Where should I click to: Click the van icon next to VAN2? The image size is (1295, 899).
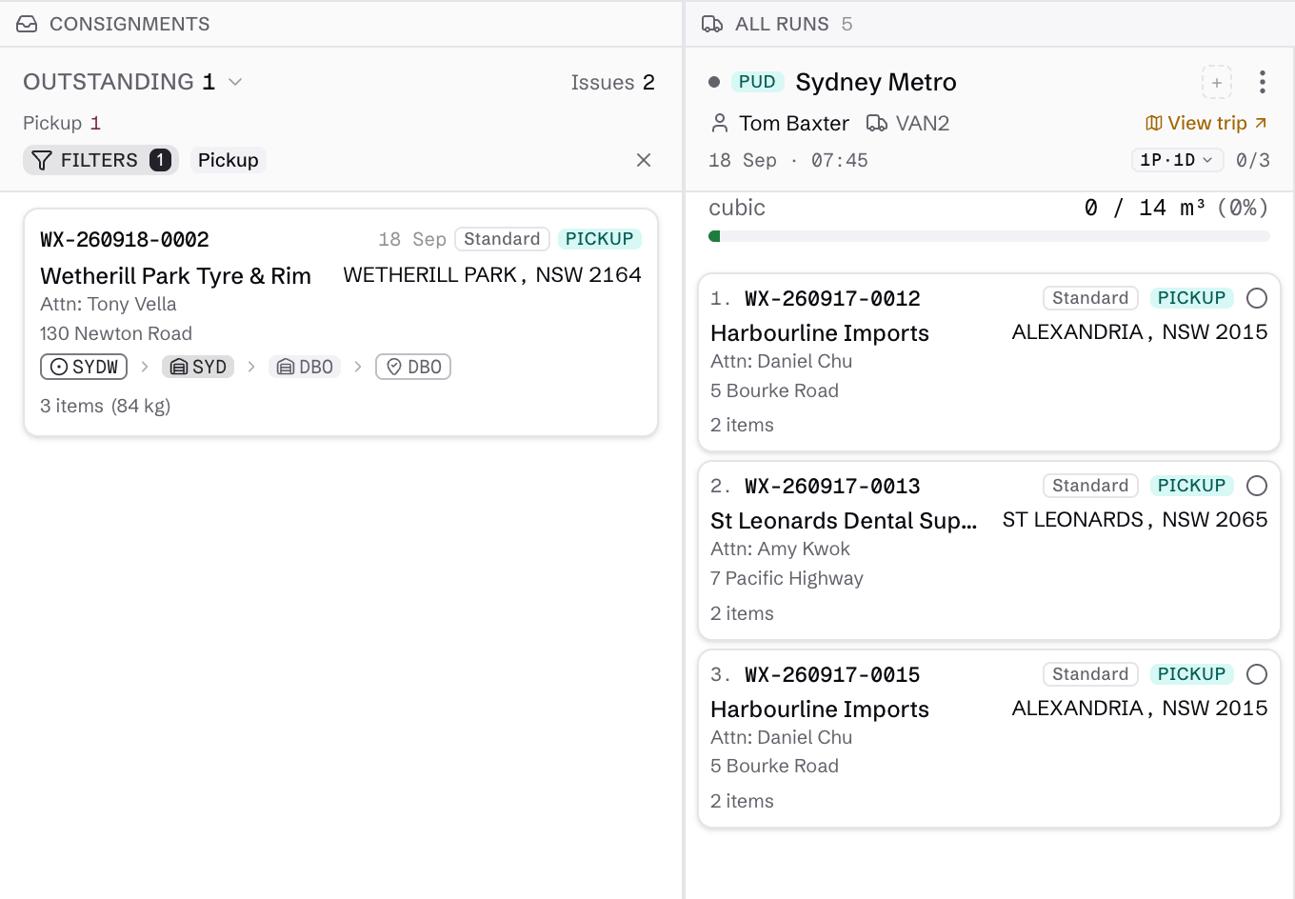[877, 123]
